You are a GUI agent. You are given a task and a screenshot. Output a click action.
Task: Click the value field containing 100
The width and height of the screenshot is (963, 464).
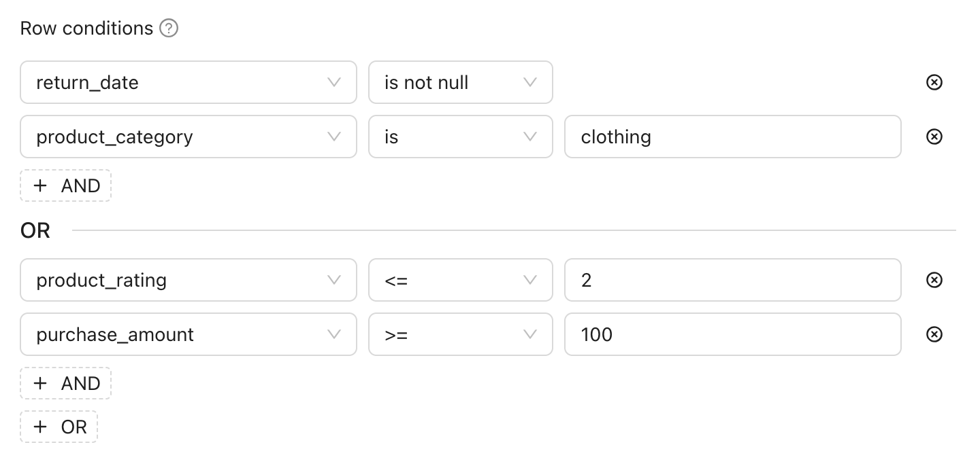click(x=732, y=334)
